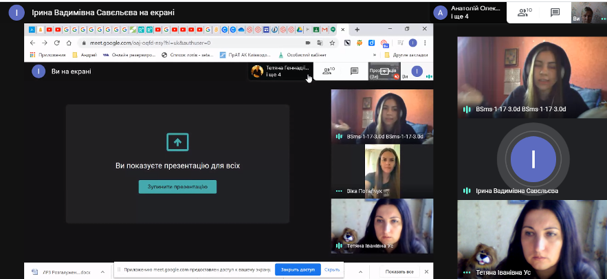
Task: Go back using the browser back arrow
Action: [32, 43]
